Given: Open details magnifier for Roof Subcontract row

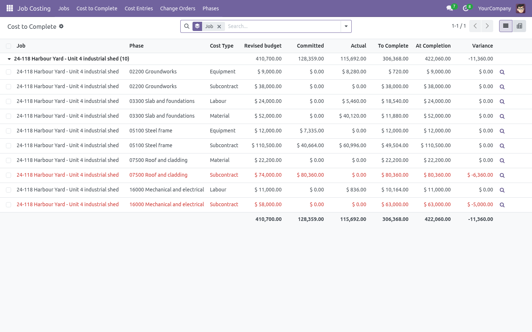Looking at the screenshot, I should [x=502, y=176].
